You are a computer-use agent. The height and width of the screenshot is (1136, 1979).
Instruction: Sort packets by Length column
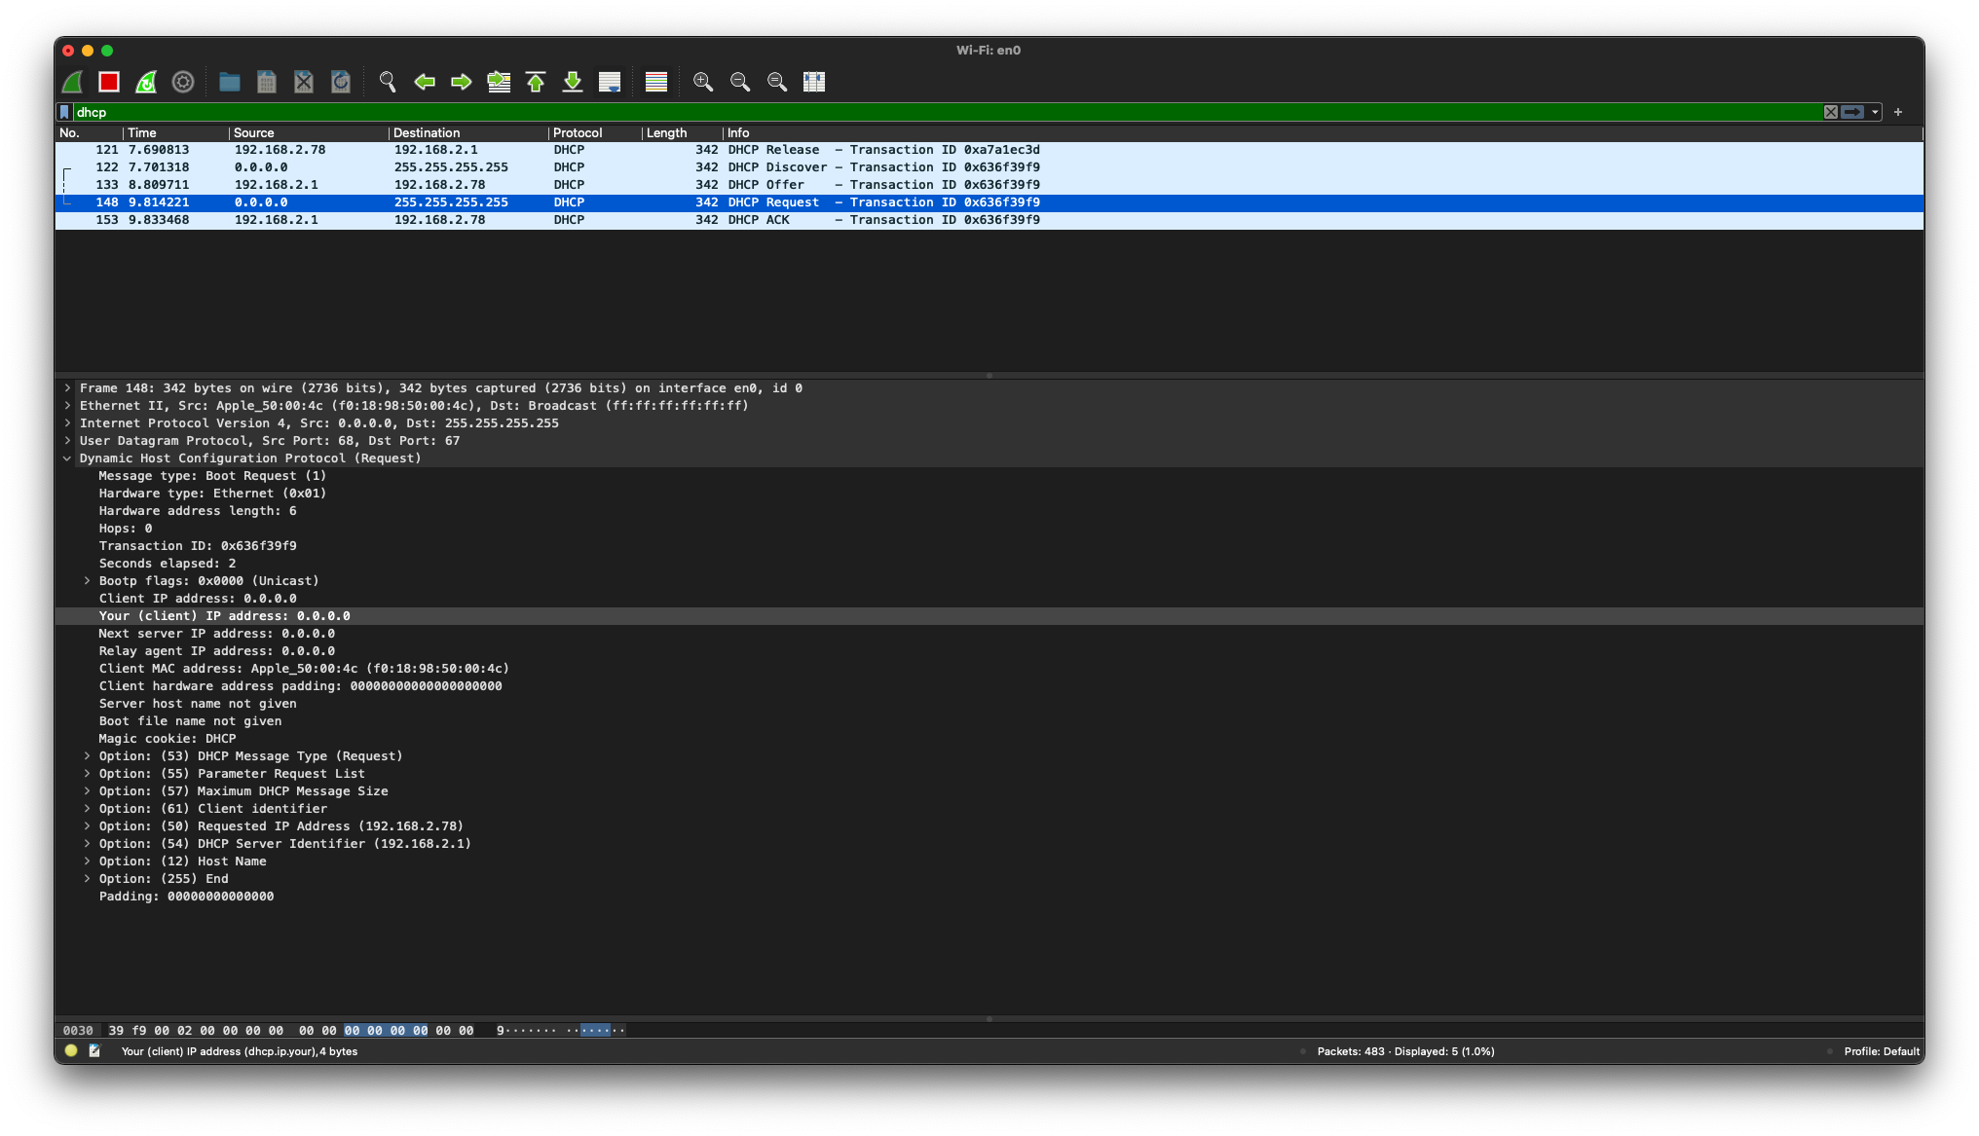pos(682,133)
